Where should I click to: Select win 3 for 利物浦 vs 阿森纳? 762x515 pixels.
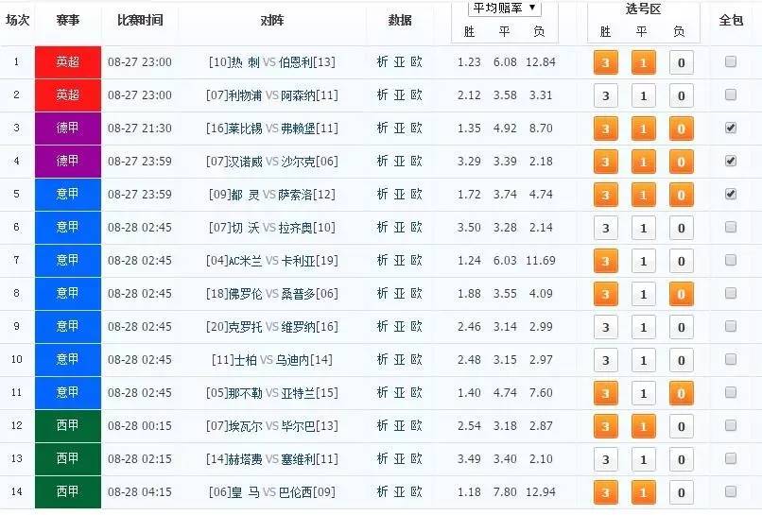coord(605,95)
